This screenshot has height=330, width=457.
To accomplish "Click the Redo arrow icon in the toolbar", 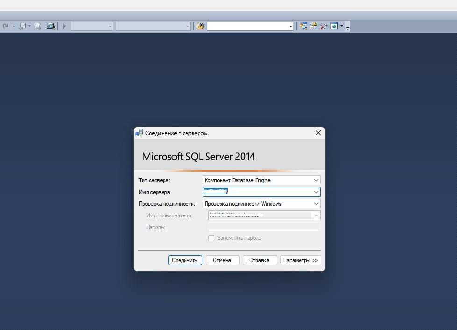I will pos(5,26).
